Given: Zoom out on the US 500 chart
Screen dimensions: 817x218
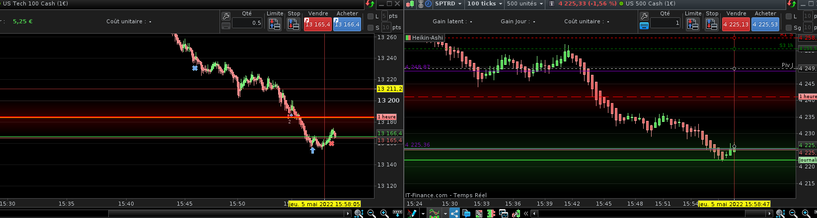Looking at the screenshot, I should pos(793,214).
